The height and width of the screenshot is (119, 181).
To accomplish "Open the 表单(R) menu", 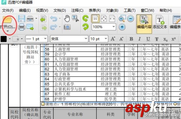I will click(95, 11).
